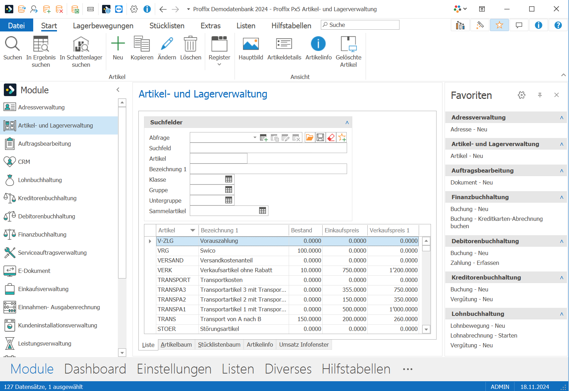Open the Datei menu
The image size is (569, 391).
coord(16,26)
